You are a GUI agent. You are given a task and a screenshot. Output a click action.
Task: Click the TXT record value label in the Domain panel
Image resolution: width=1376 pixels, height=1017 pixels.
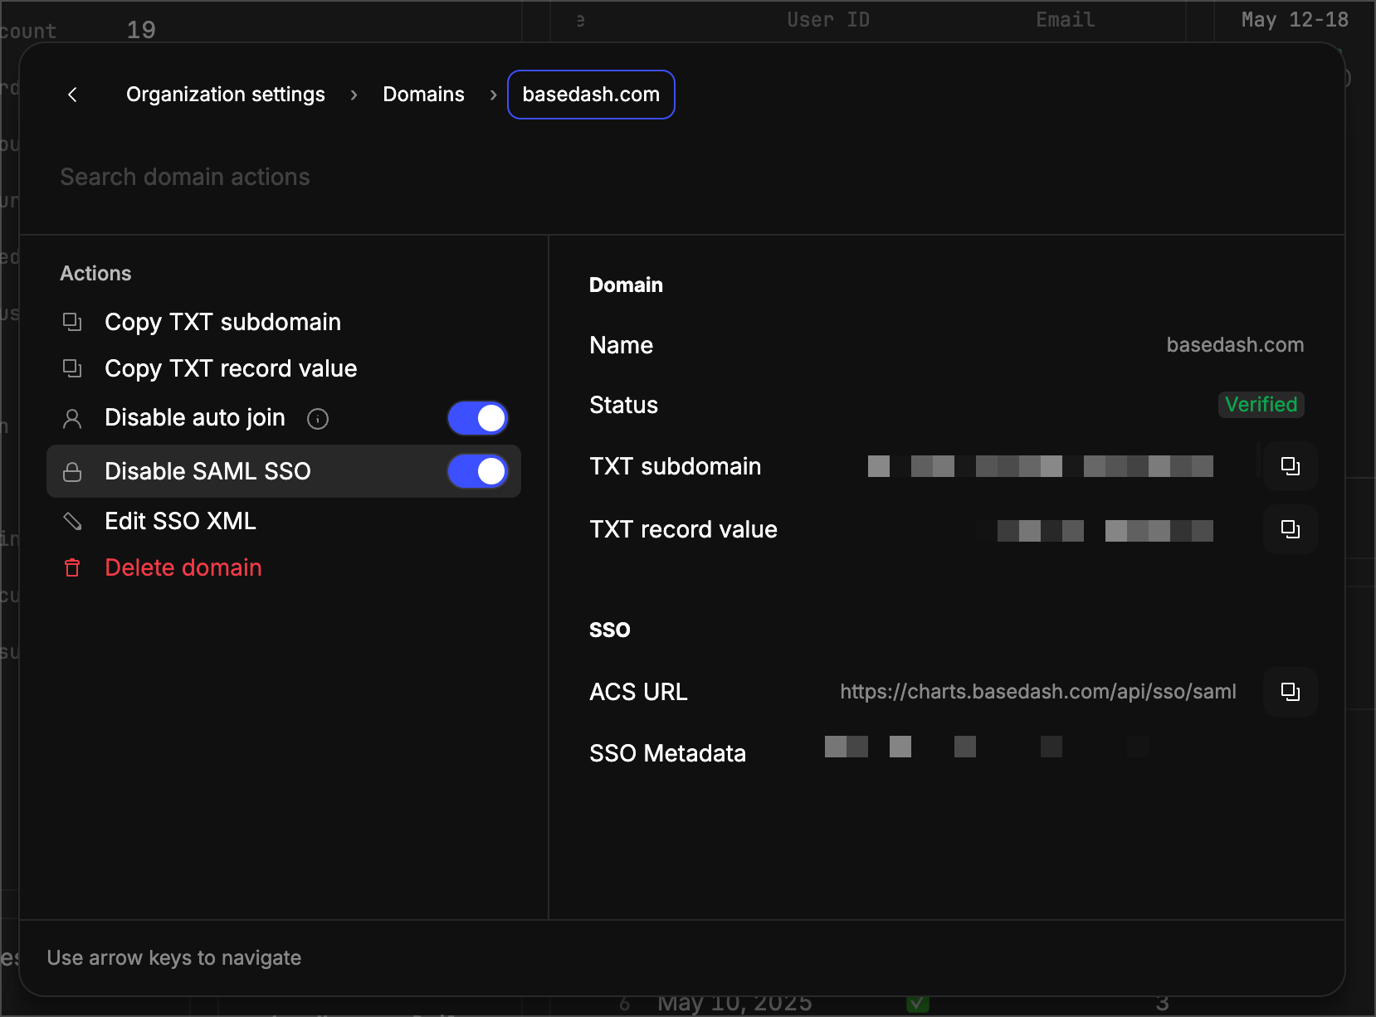pos(683,529)
